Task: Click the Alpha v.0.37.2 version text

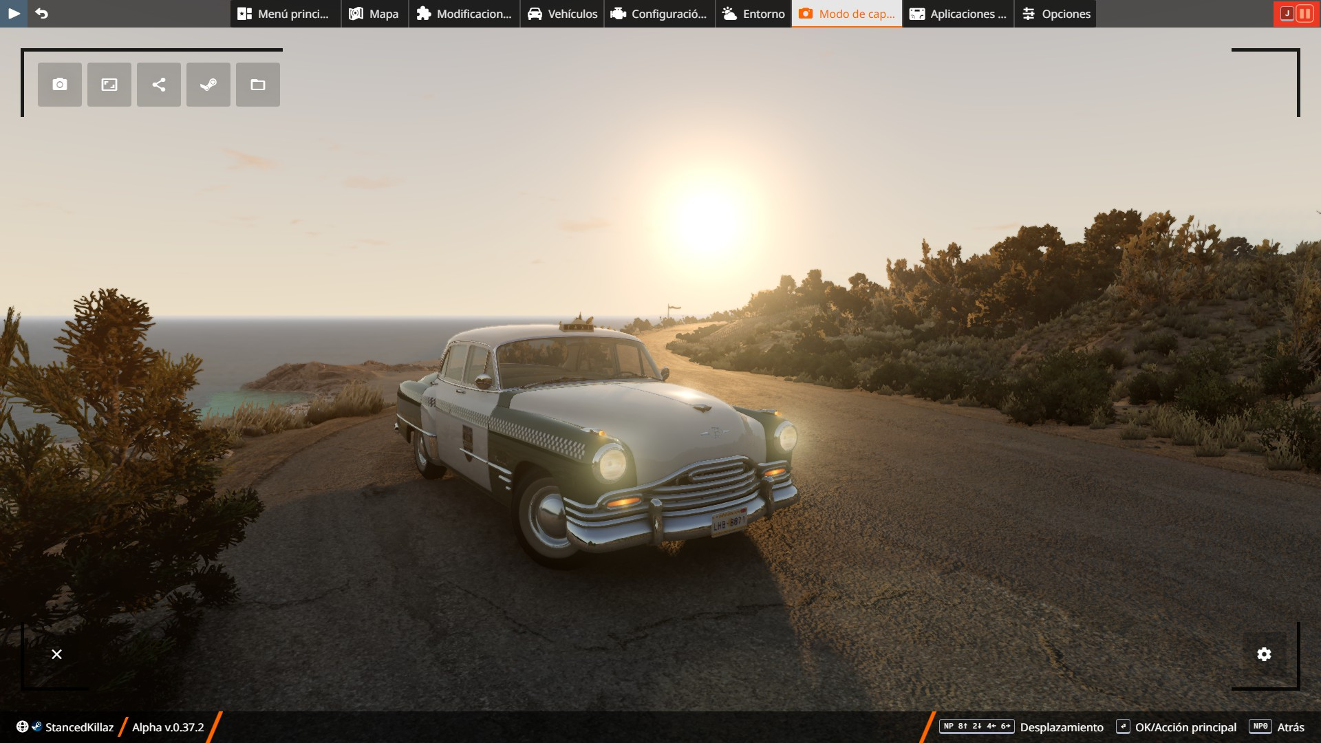Action: pos(168,727)
